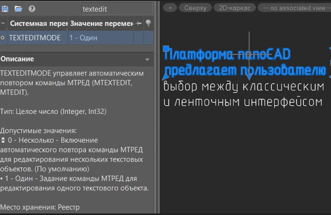Click the plus column header icon

(139, 23)
